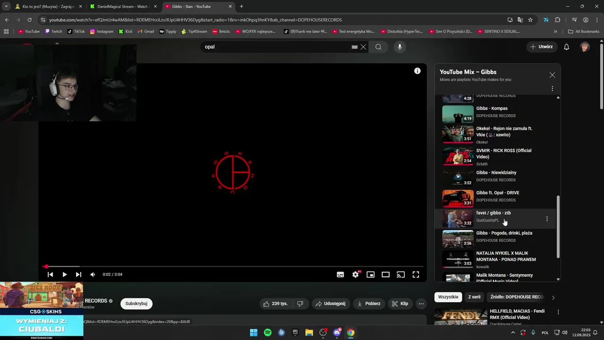Run search with magnifier button
Screen dimensions: 604x340
(x=378, y=47)
